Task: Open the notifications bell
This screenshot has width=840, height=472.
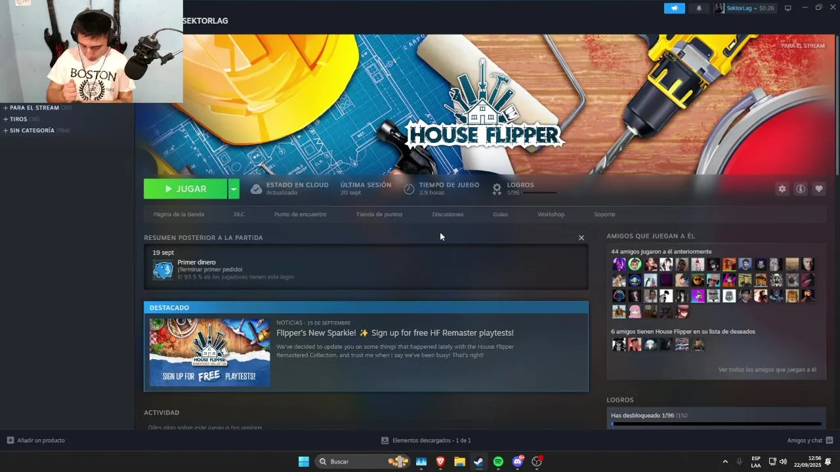Action: (699, 8)
